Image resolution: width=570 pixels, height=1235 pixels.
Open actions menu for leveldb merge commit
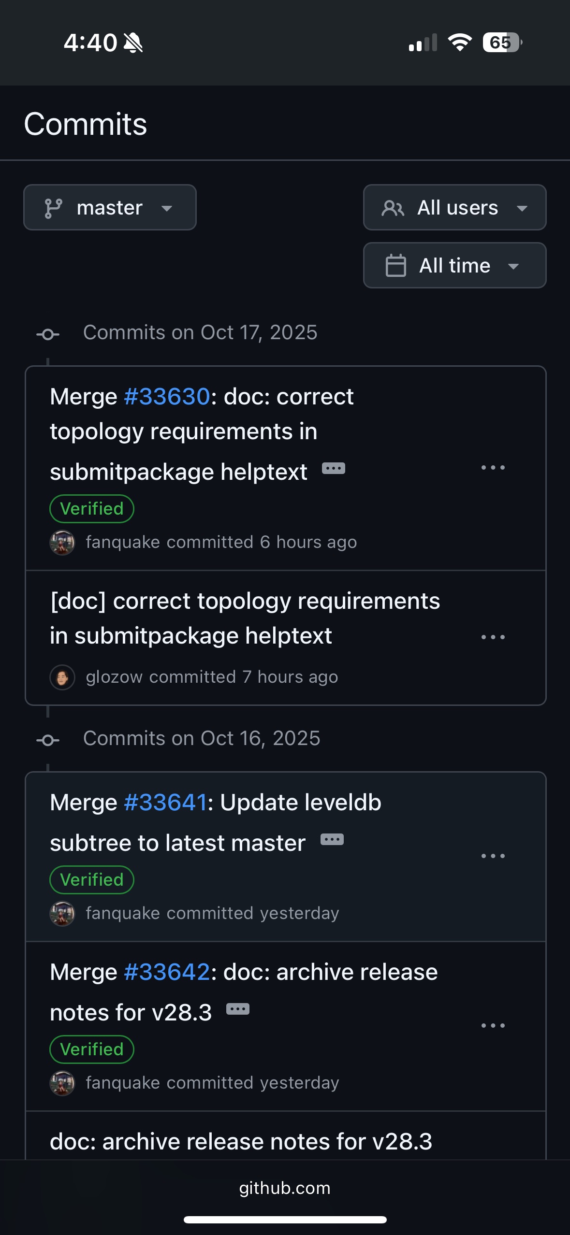pyautogui.click(x=493, y=856)
